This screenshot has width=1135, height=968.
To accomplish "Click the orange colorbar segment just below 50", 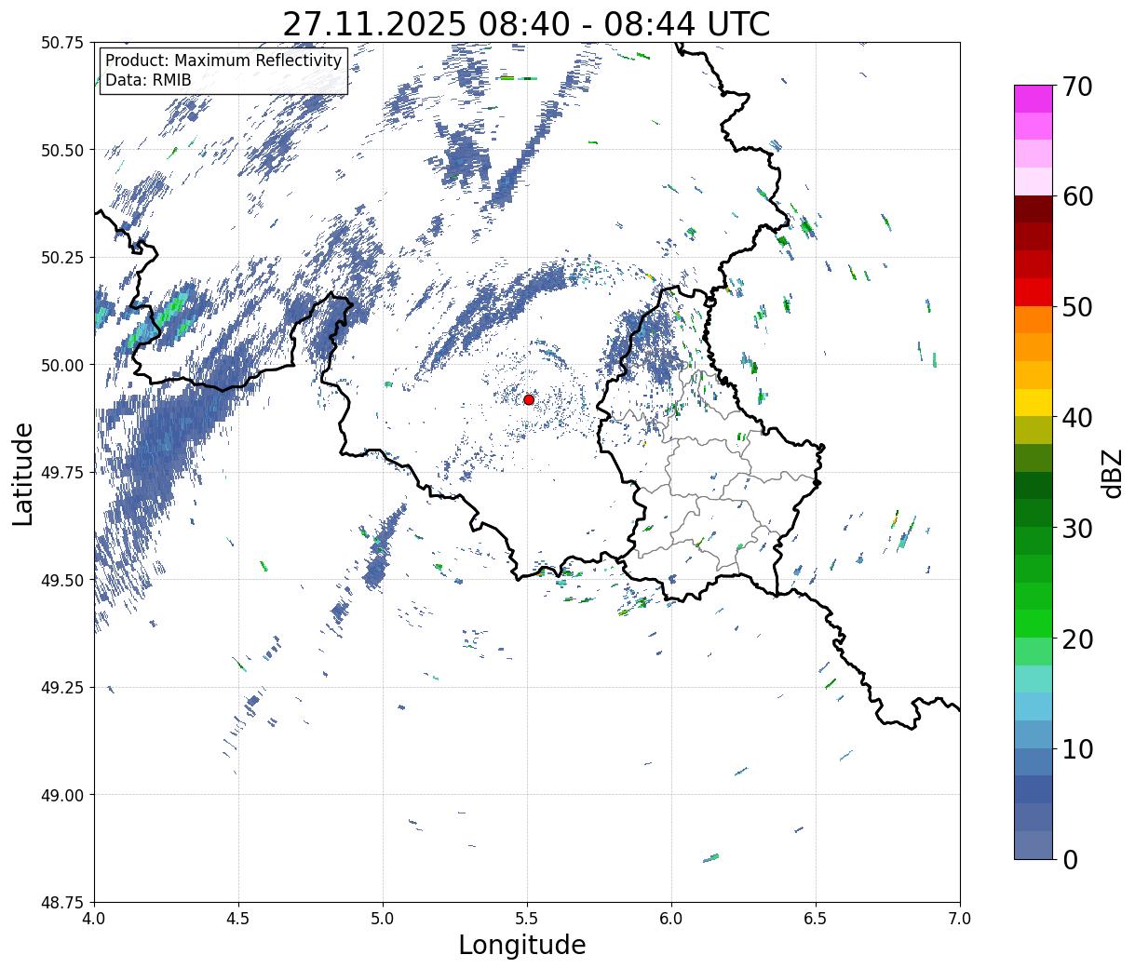I will point(1034,319).
